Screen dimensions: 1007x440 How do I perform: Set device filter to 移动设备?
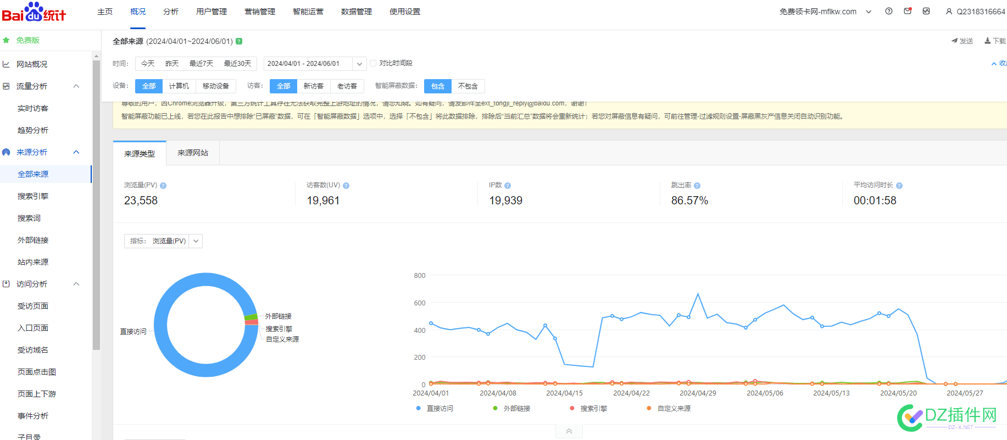point(216,86)
